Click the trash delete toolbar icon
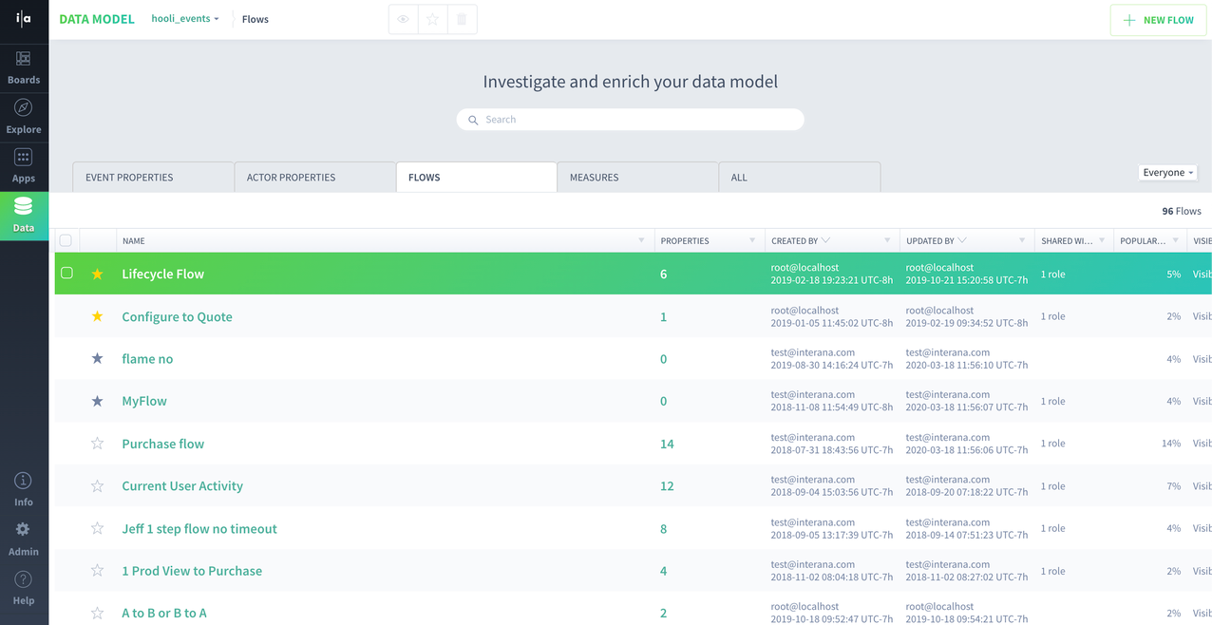1212x625 pixels. [462, 19]
